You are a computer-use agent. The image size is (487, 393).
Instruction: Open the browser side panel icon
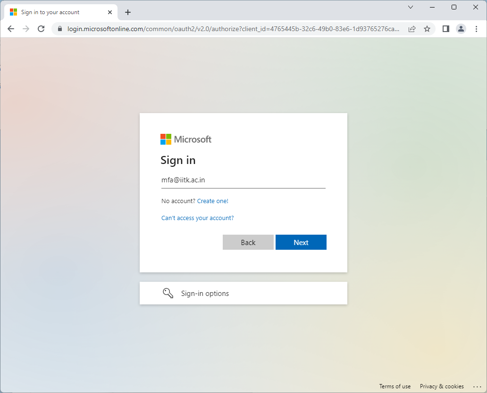pos(445,29)
